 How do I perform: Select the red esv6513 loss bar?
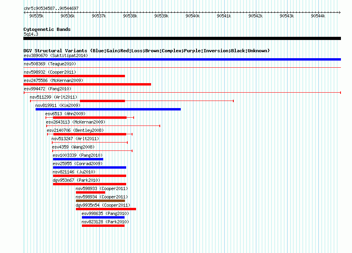click(90, 118)
